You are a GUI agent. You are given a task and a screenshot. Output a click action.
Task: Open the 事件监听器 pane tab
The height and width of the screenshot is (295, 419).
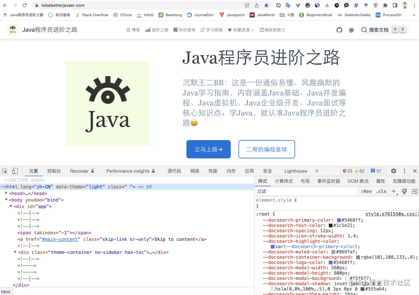click(x=329, y=181)
